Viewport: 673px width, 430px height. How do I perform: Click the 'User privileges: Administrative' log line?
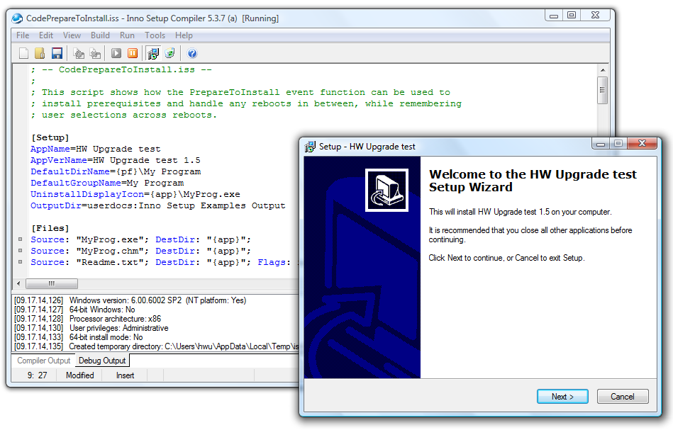coord(91,328)
